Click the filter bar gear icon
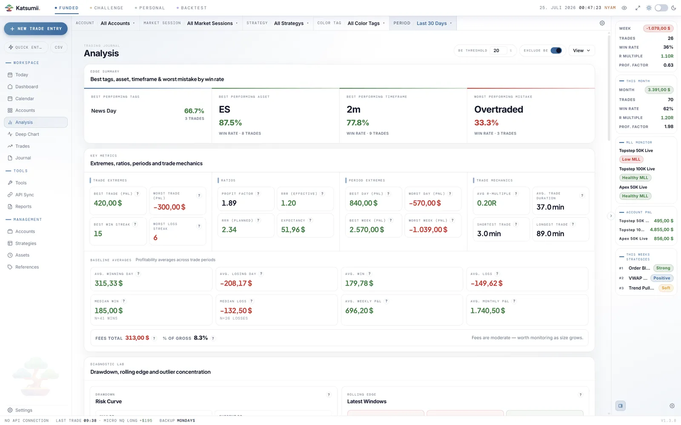This screenshot has width=681, height=425. pos(602,23)
